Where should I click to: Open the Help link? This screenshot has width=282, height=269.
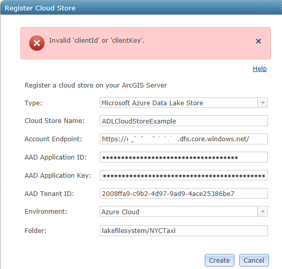[260, 69]
